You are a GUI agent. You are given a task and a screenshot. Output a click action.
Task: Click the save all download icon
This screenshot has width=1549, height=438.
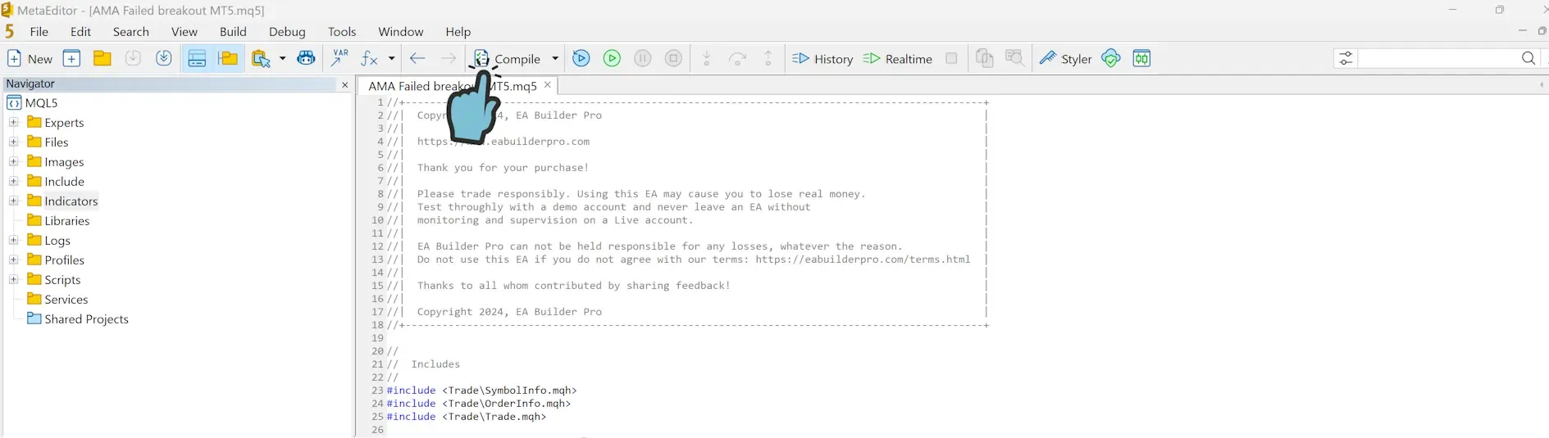coord(164,59)
